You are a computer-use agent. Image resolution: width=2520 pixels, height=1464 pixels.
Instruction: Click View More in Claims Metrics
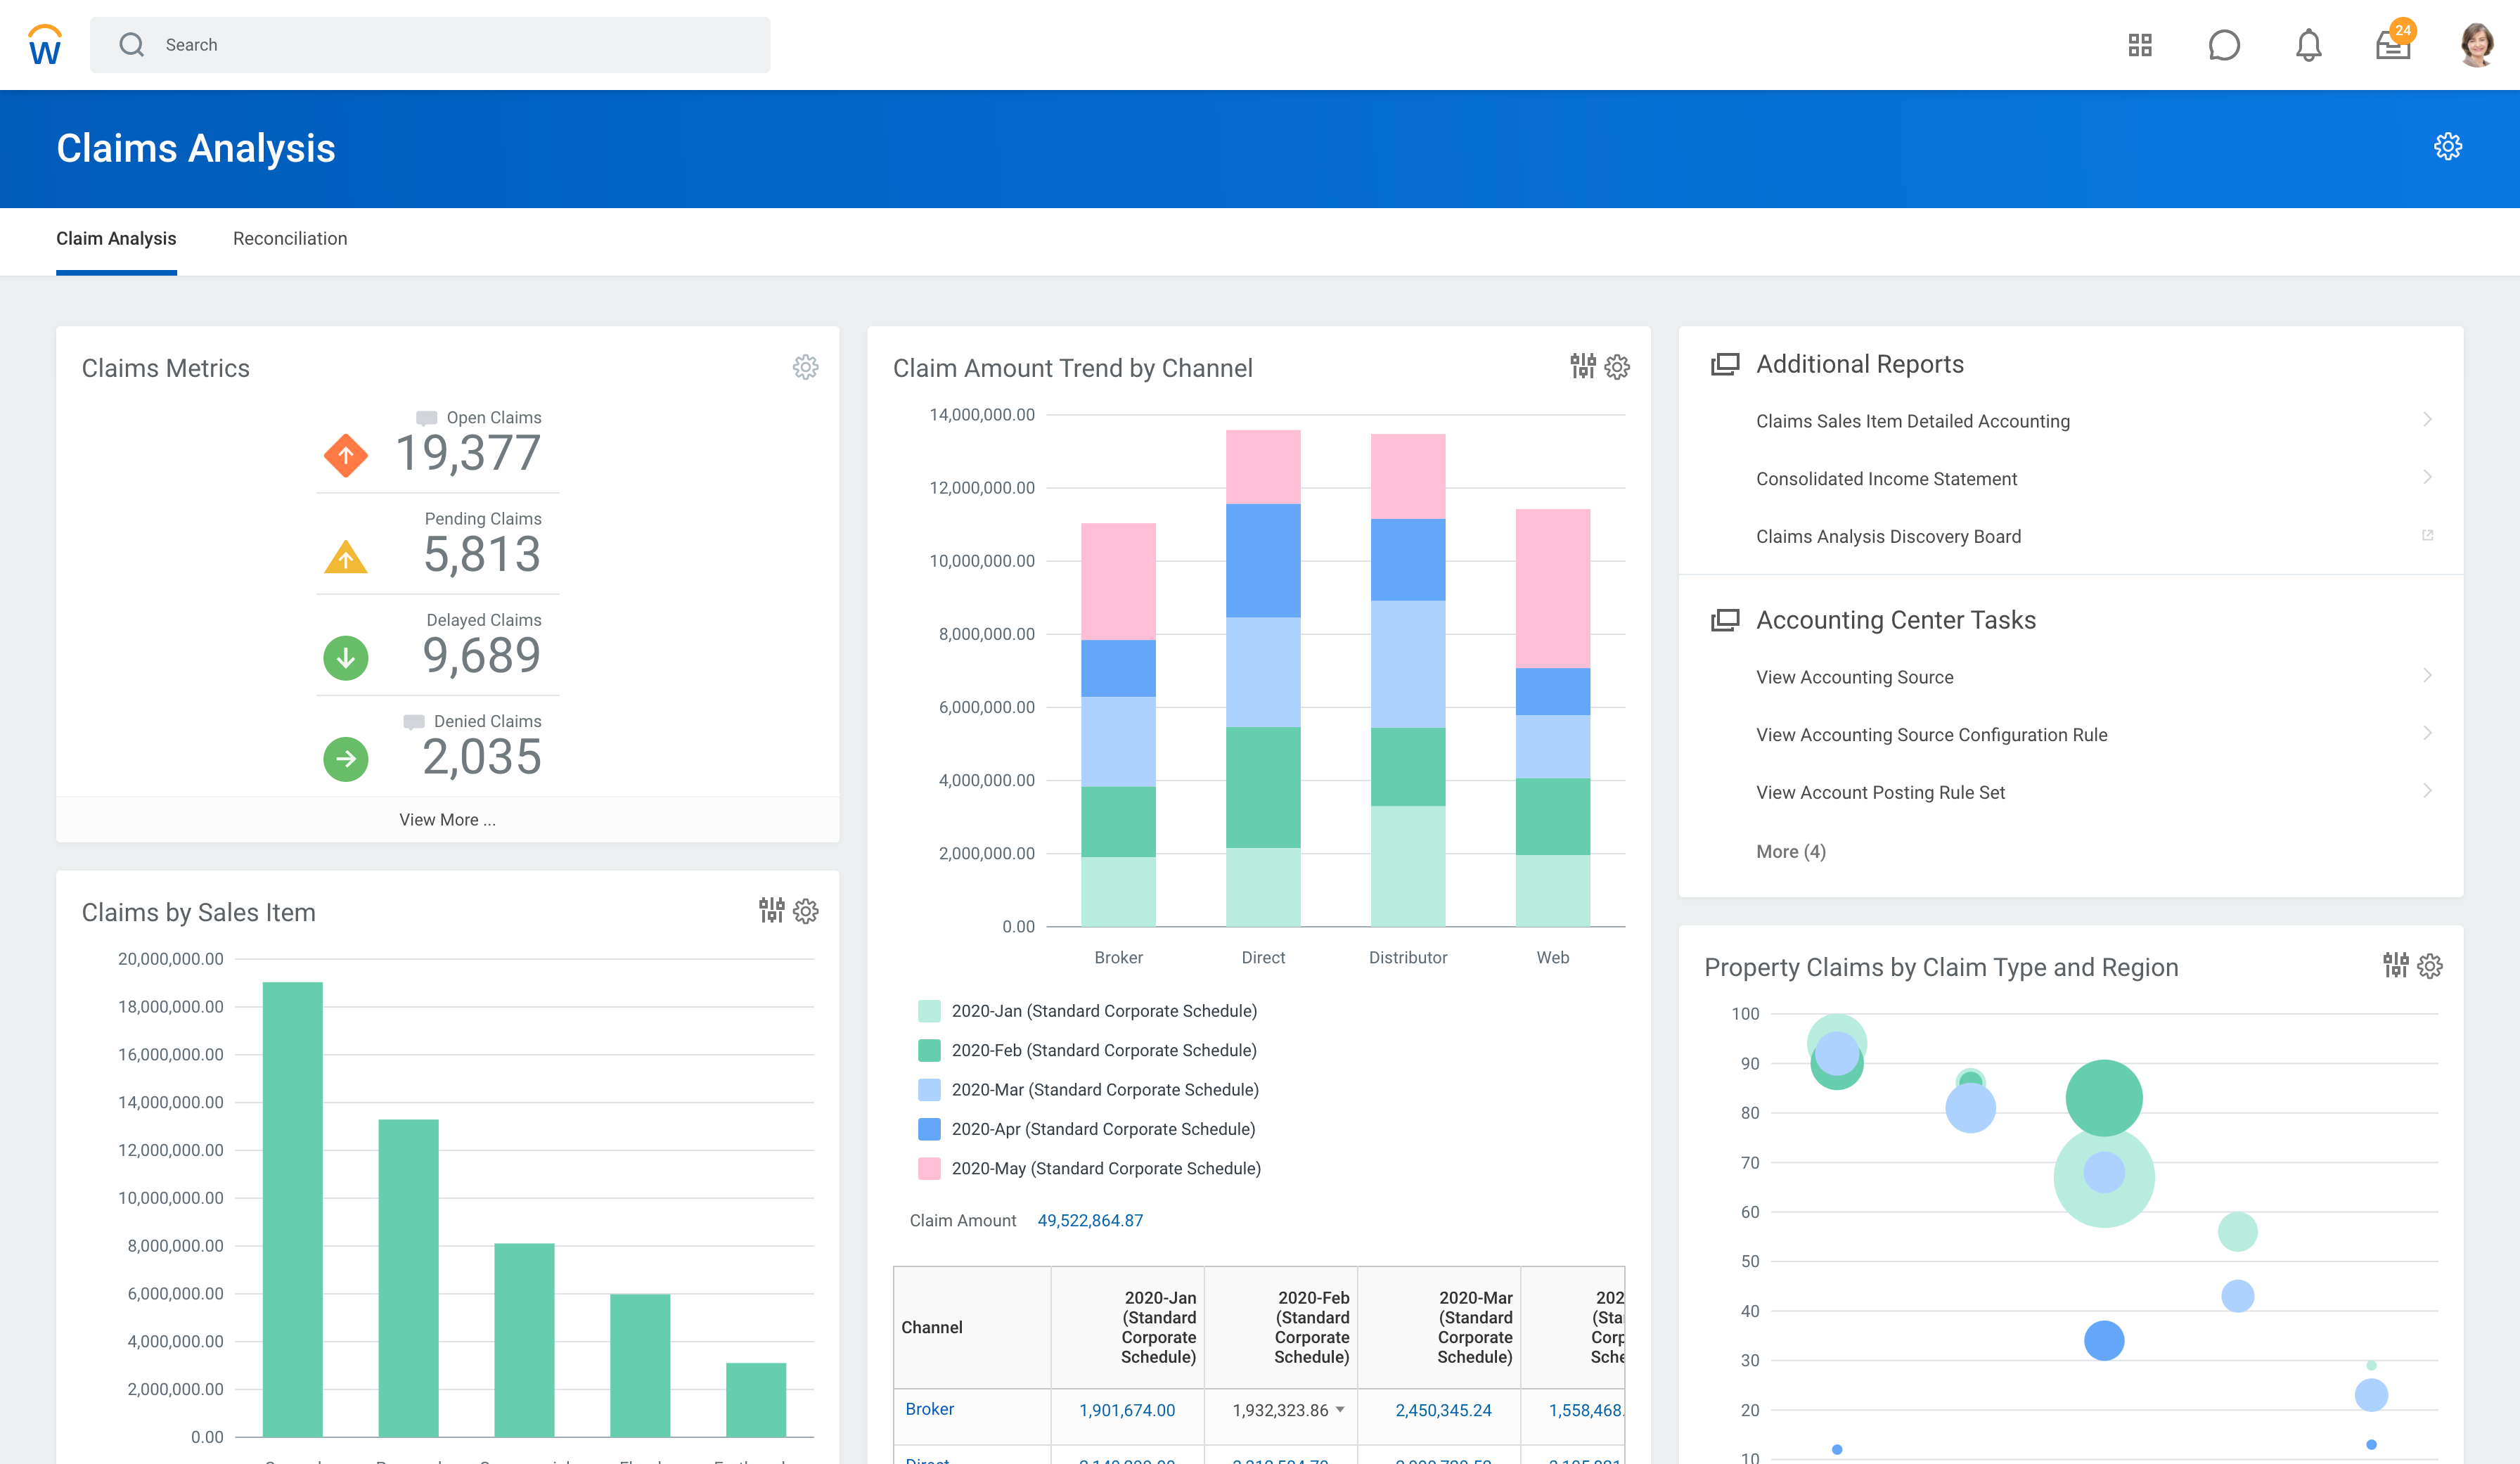coord(447,819)
